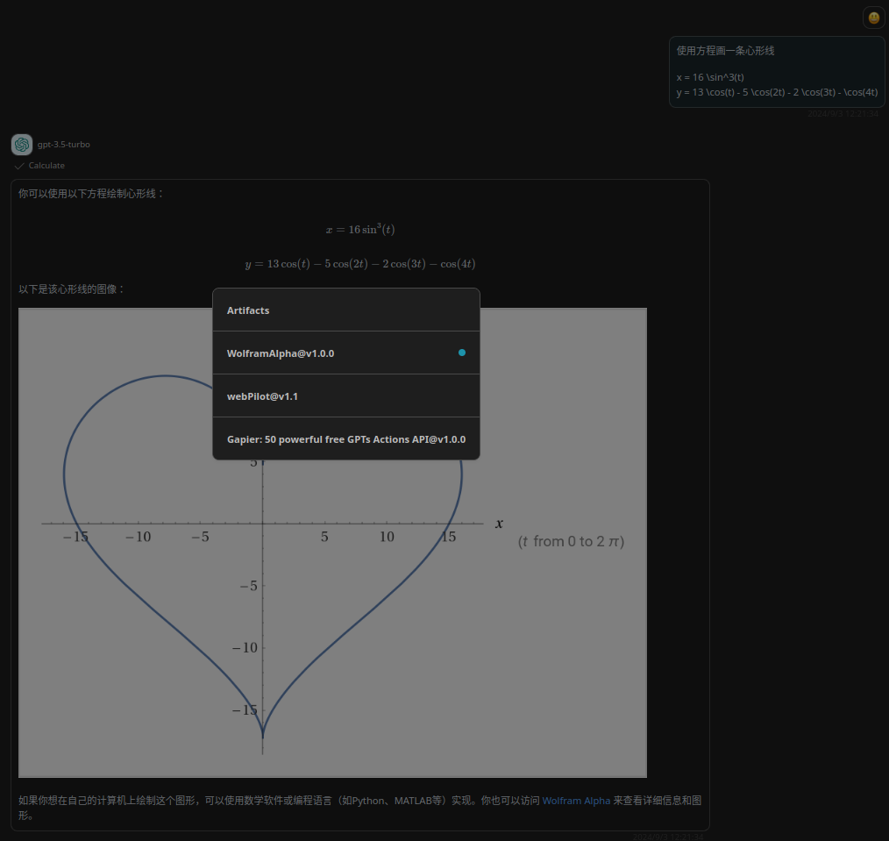Click the user message timestamp
Image resolution: width=889 pixels, height=841 pixels.
click(843, 114)
